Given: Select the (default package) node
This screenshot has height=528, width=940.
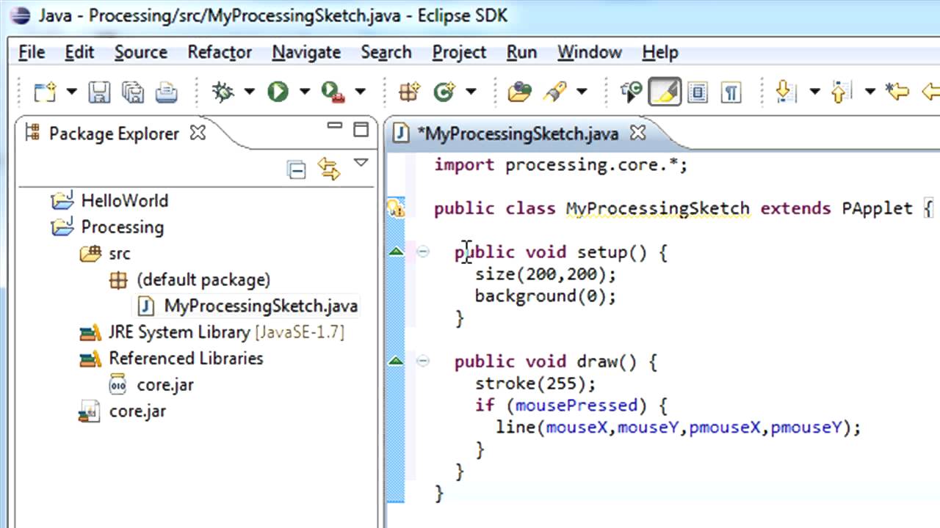Looking at the screenshot, I should tap(203, 279).
